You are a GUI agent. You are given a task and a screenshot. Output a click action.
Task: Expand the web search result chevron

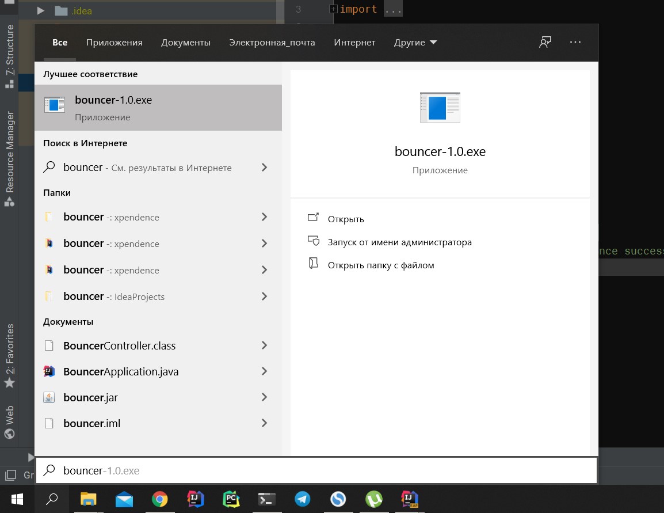point(264,168)
